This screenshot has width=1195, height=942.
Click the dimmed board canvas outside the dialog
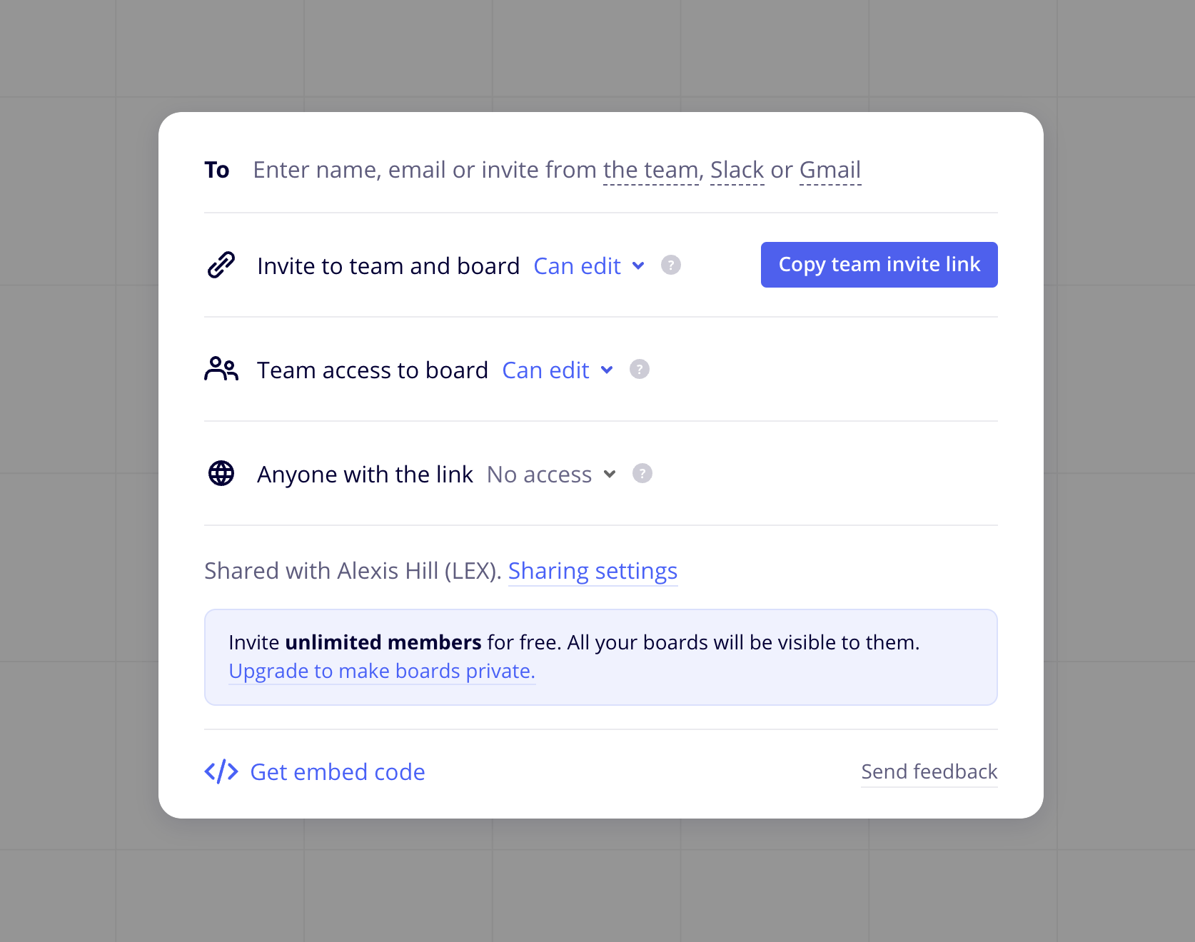(x=71, y=428)
